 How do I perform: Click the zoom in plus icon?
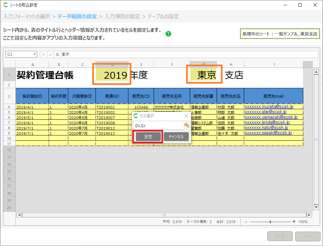[294, 222]
